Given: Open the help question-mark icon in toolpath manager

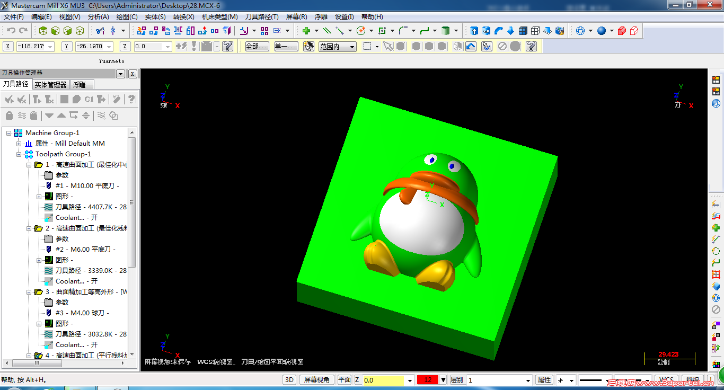Looking at the screenshot, I should [x=131, y=99].
